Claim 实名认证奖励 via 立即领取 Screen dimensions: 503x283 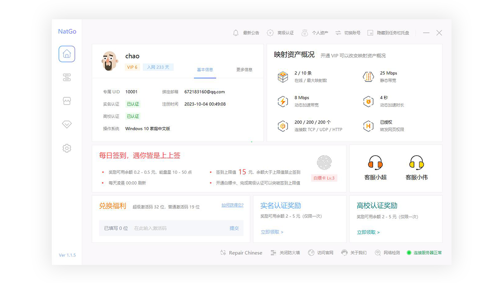click(272, 232)
